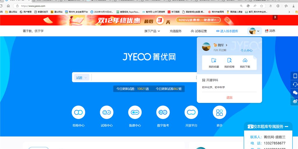This screenshot has width=298, height=149.
Task: Open 查看报告_PaperPass bookmark
Action: [x=128, y=12]
